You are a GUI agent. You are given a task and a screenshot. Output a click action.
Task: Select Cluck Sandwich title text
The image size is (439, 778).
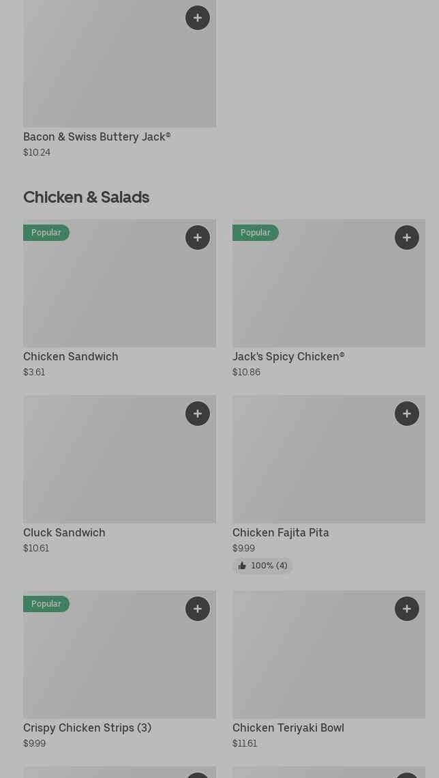click(x=64, y=532)
